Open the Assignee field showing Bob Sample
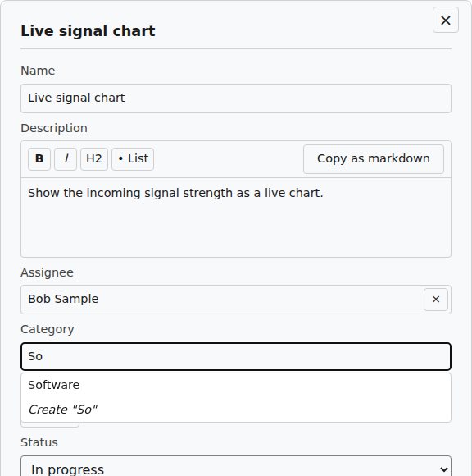 coord(222,300)
